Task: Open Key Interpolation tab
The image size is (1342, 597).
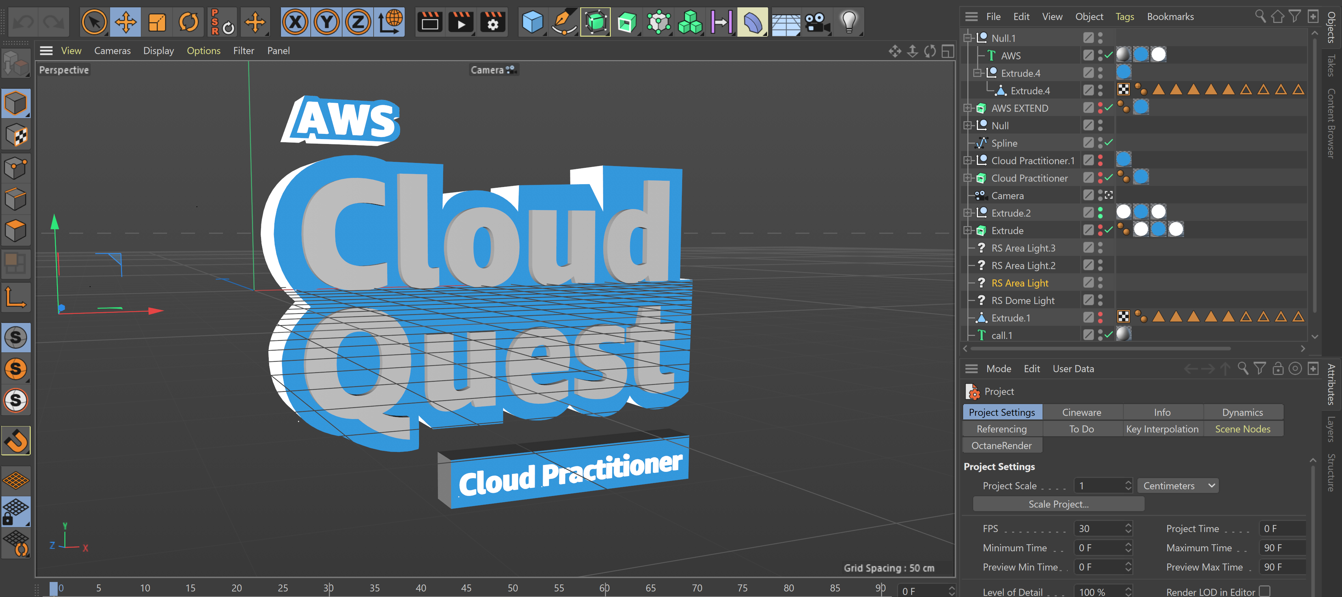Action: pyautogui.click(x=1162, y=429)
